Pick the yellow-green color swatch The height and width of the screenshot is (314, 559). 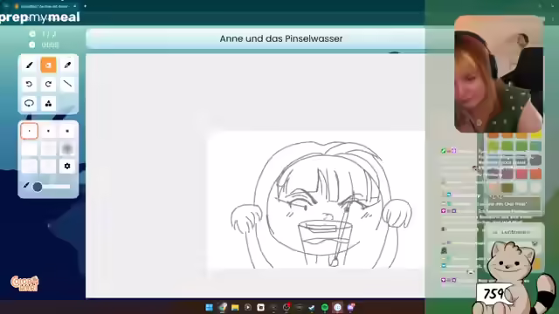pos(493,146)
